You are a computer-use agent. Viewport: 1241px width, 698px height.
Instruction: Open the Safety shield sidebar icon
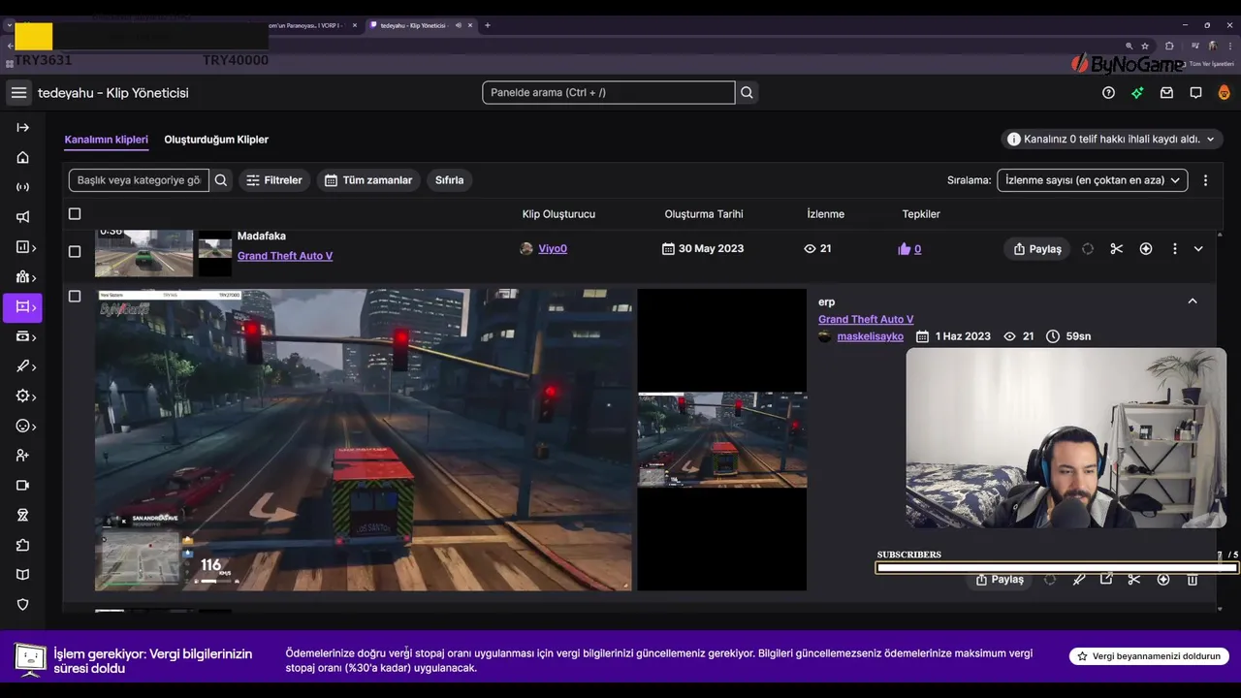click(22, 605)
